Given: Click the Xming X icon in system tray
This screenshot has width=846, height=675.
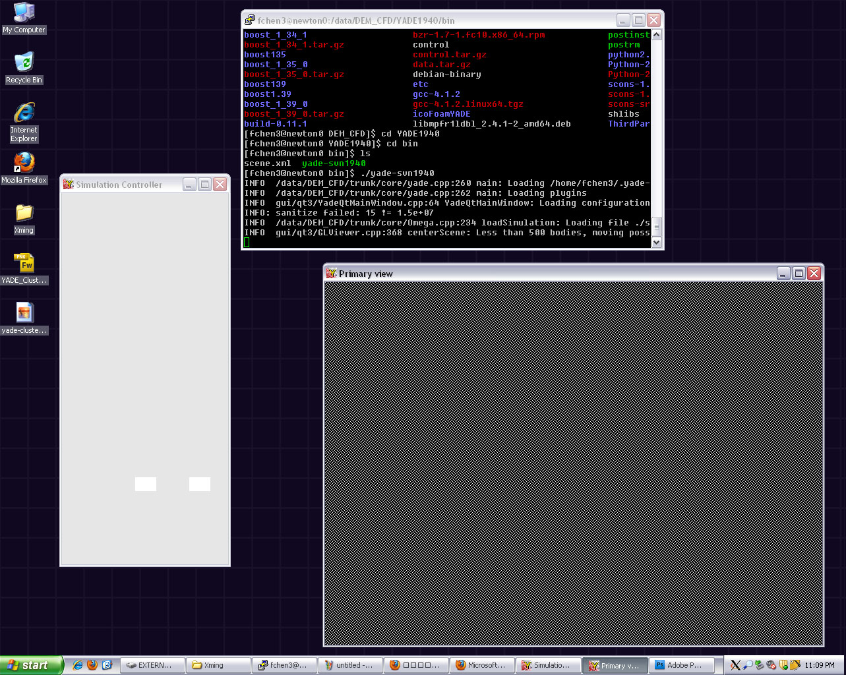Looking at the screenshot, I should point(735,665).
